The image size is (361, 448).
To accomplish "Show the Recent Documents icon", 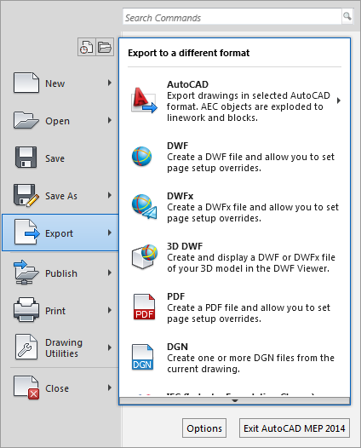I will pos(87,47).
